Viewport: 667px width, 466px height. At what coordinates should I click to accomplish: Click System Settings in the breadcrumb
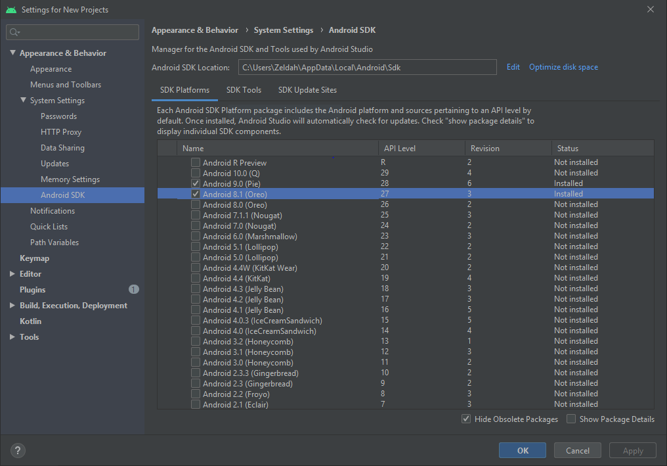tap(284, 30)
